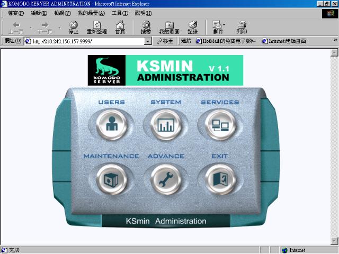Click the EXIT door icon
The width and height of the screenshot is (339, 254).
[x=219, y=180]
